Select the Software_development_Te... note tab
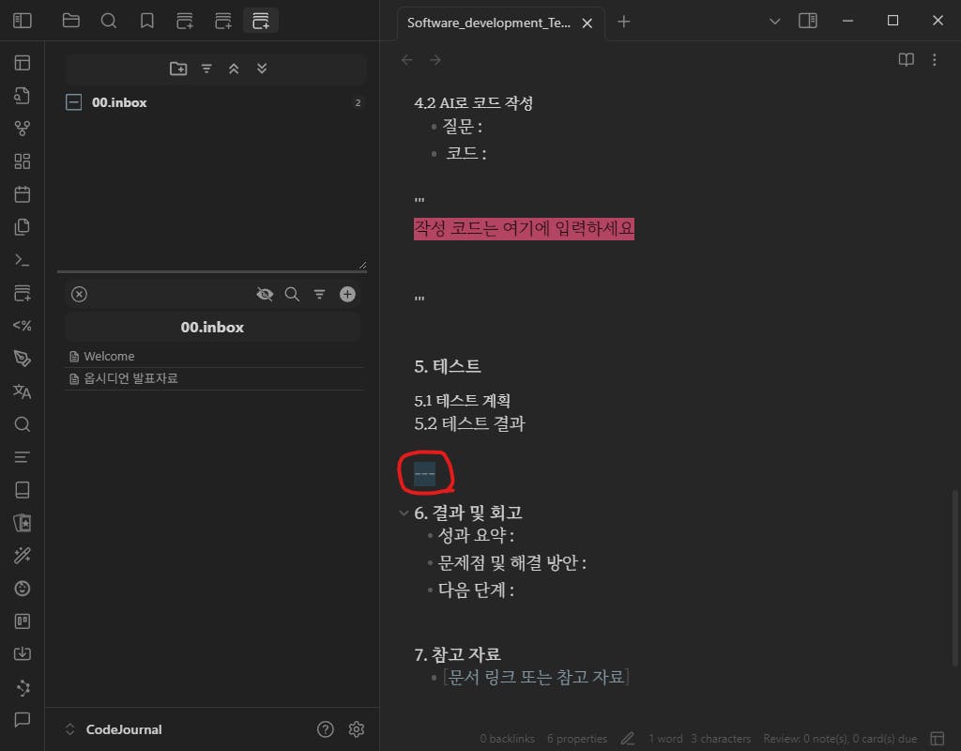The width and height of the screenshot is (961, 751). pos(488,23)
